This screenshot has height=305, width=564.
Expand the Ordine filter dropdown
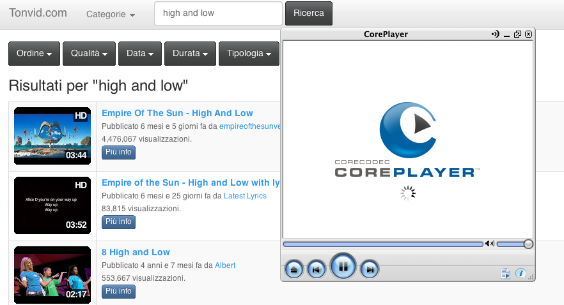coord(34,54)
